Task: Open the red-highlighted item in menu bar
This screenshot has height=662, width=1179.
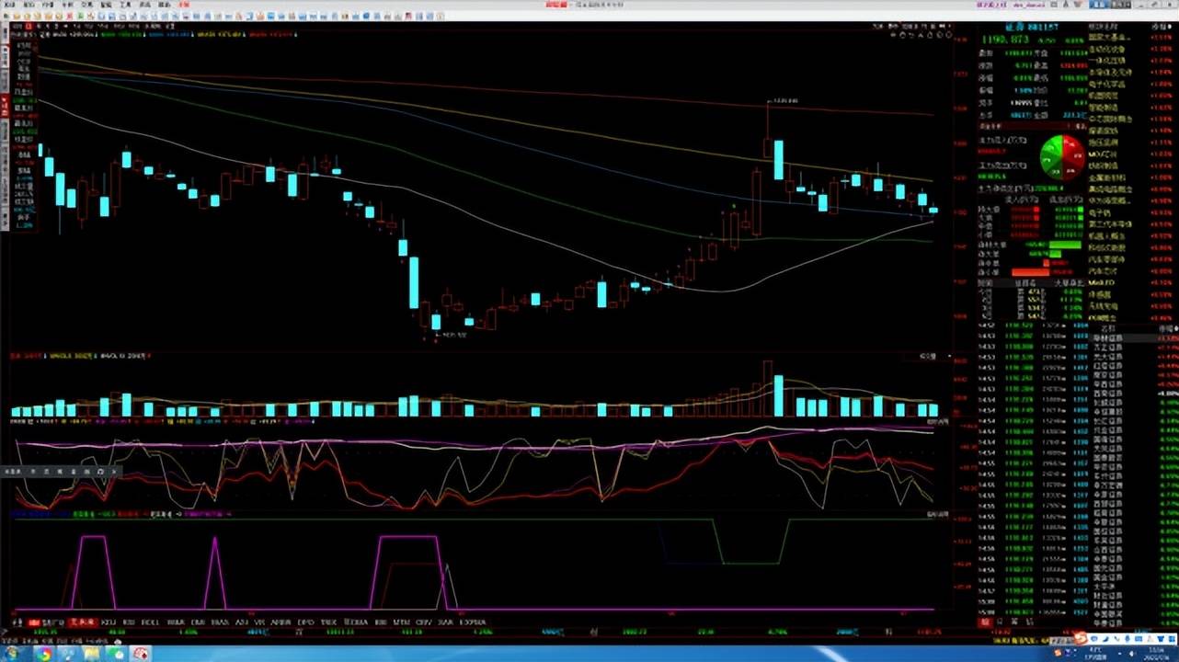Action: (184, 5)
